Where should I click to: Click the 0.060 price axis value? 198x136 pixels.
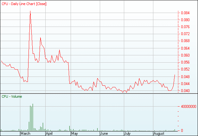click(x=185, y=55)
